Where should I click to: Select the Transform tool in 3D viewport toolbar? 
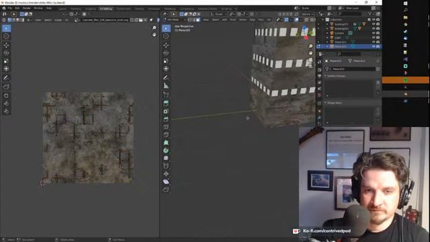166,69
